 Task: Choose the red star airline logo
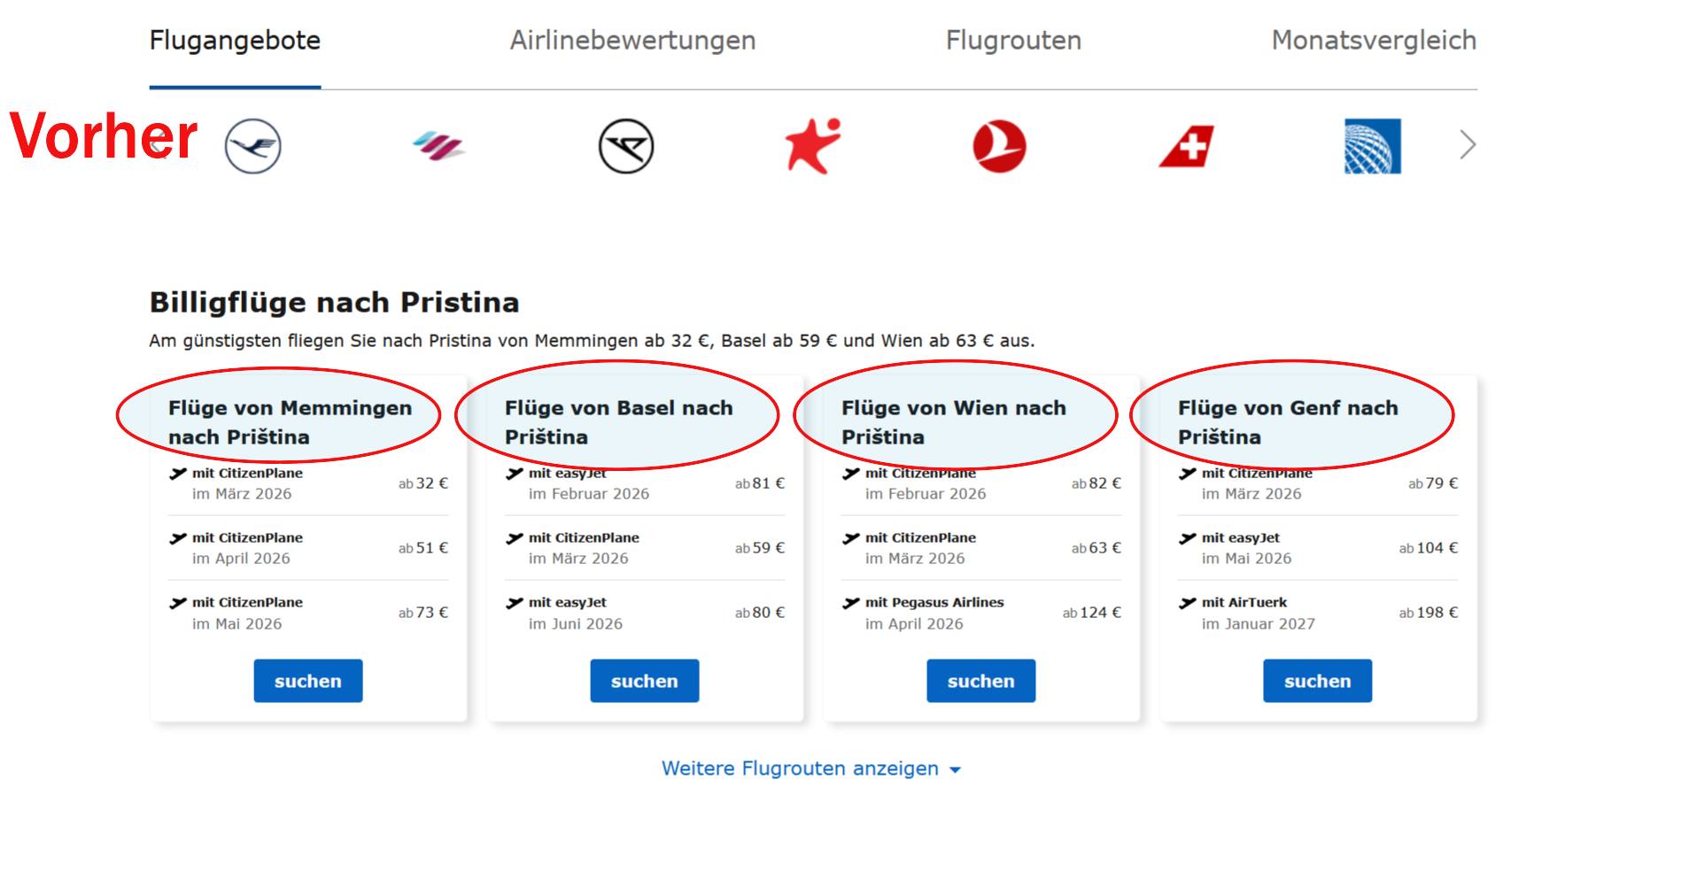tap(812, 146)
